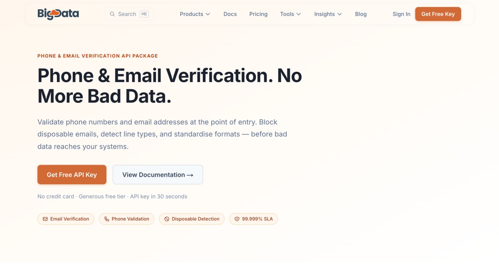Open the Docs page from navigation
Screen dimensions: 499x280
coord(230,14)
